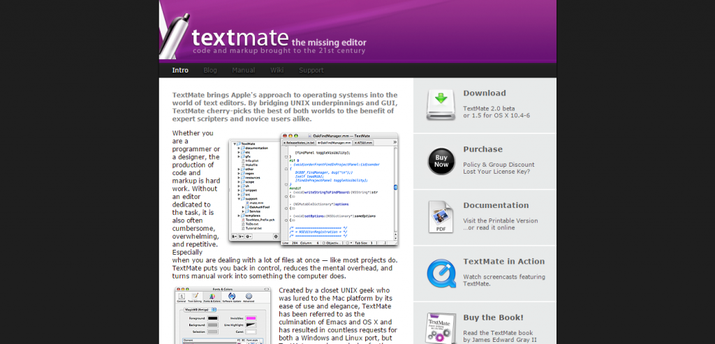Image resolution: width=715 pixels, height=344 pixels.
Task: Click the TextMate in Action heading
Action: [x=504, y=262]
